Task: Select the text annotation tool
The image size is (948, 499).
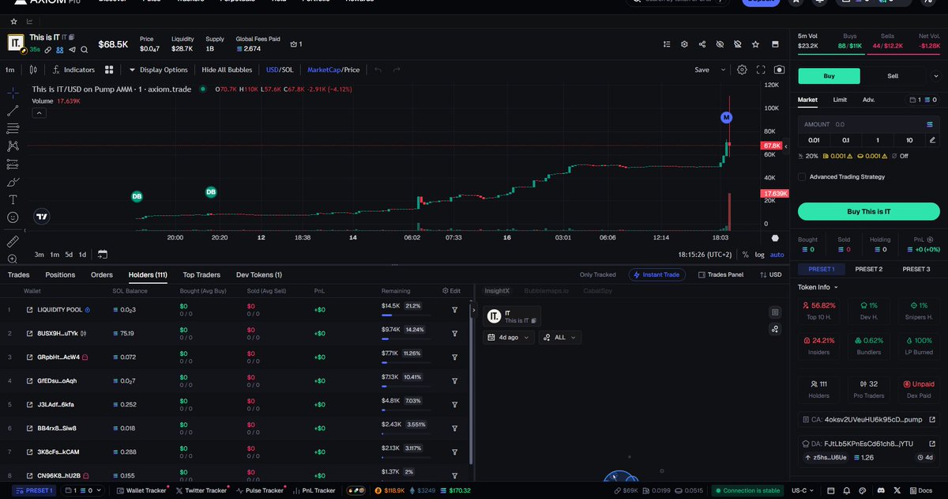Action: point(13,199)
